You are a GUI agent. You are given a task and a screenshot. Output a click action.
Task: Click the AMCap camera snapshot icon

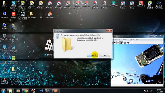click(x=122, y=43)
